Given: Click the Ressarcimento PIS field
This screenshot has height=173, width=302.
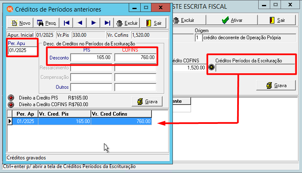Looking at the screenshot, I should [91, 68].
